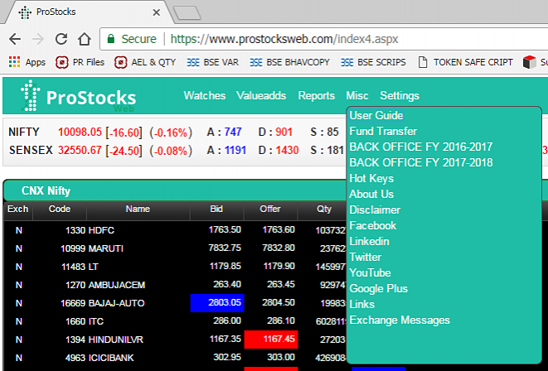Choose Fund Transfer menu entry
Viewport: 548px width, 371px height.
click(x=383, y=131)
